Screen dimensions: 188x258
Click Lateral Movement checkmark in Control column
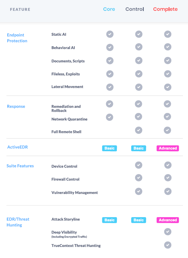[139, 87]
